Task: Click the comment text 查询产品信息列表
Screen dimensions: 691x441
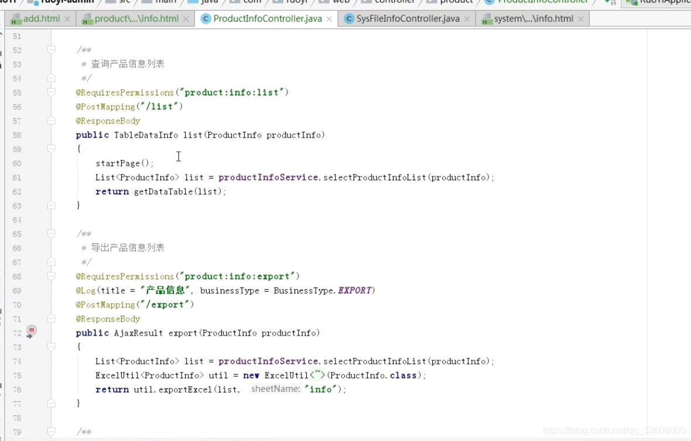Action: tap(128, 64)
